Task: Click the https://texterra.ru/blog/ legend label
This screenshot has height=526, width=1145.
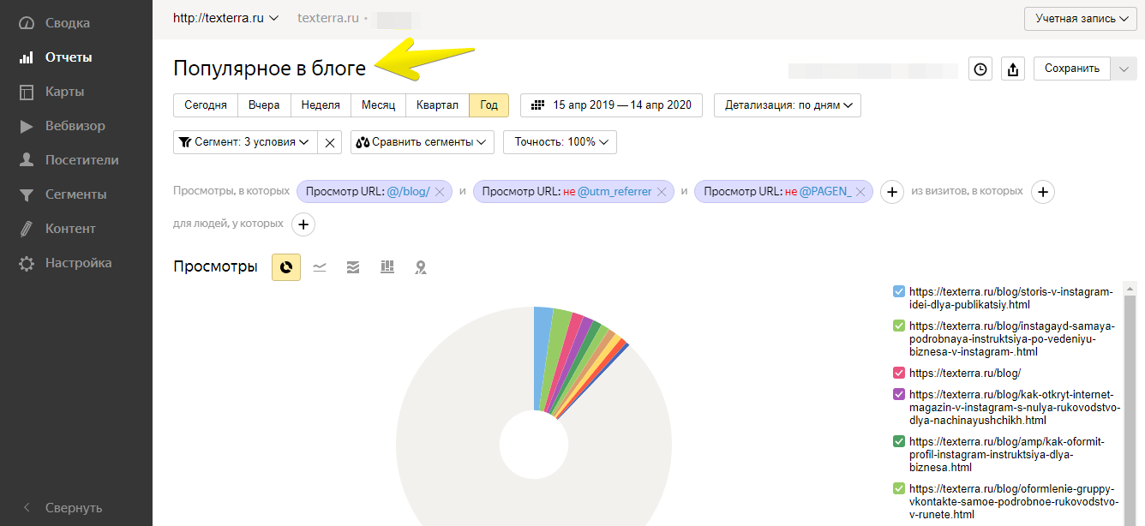Action: 965,373
